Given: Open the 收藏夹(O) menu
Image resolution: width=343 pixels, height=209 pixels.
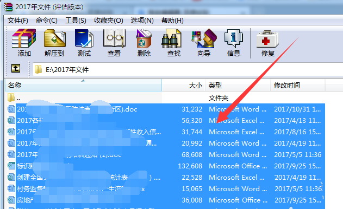Looking at the screenshot, I should pyautogui.click(x=109, y=21).
